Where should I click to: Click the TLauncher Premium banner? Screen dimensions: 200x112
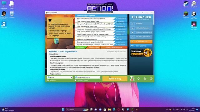(x=141, y=53)
